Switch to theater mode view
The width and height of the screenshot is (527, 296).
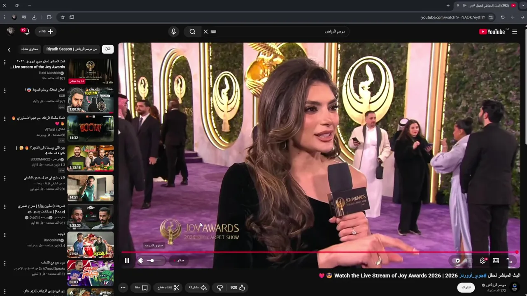[496, 261]
